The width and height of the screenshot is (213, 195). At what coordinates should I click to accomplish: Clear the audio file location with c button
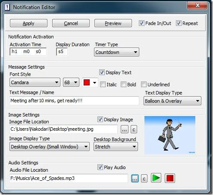pyautogui.click(x=144, y=179)
